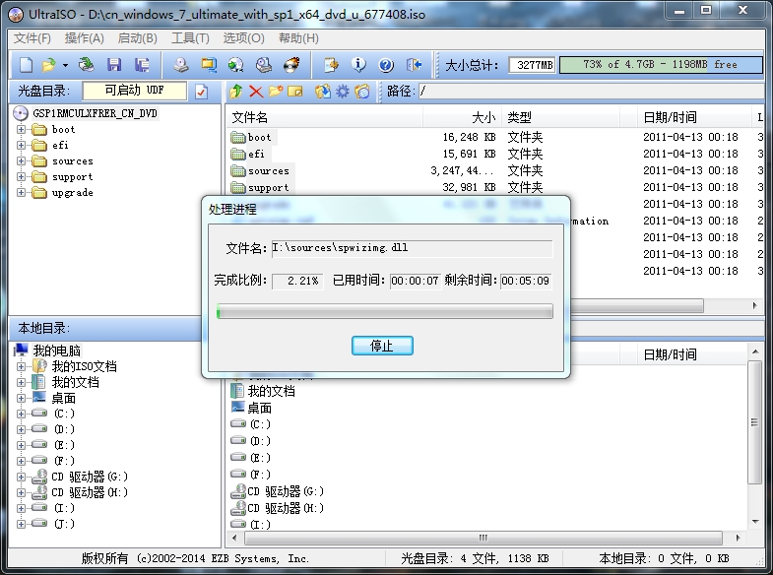This screenshot has width=773, height=575.
Task: Expand the efi folder in disc tree
Action: (x=22, y=146)
